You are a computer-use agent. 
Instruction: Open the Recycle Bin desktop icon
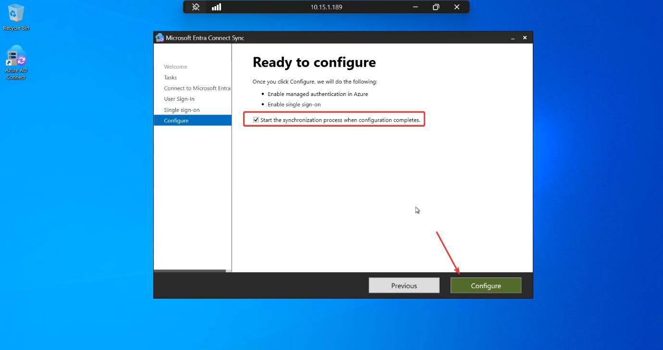click(x=16, y=17)
